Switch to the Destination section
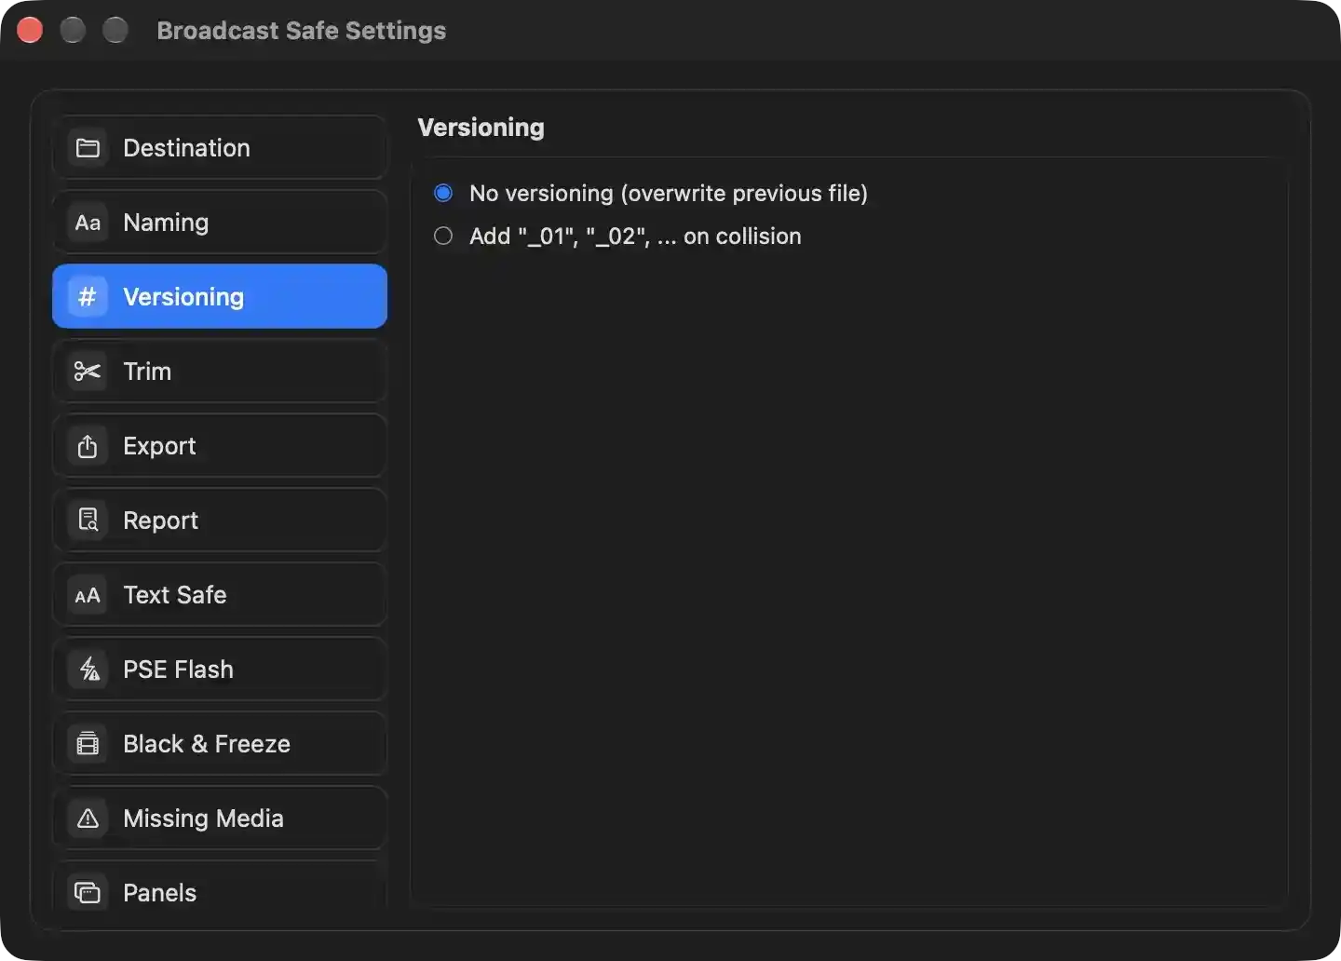The image size is (1341, 961). point(220,148)
